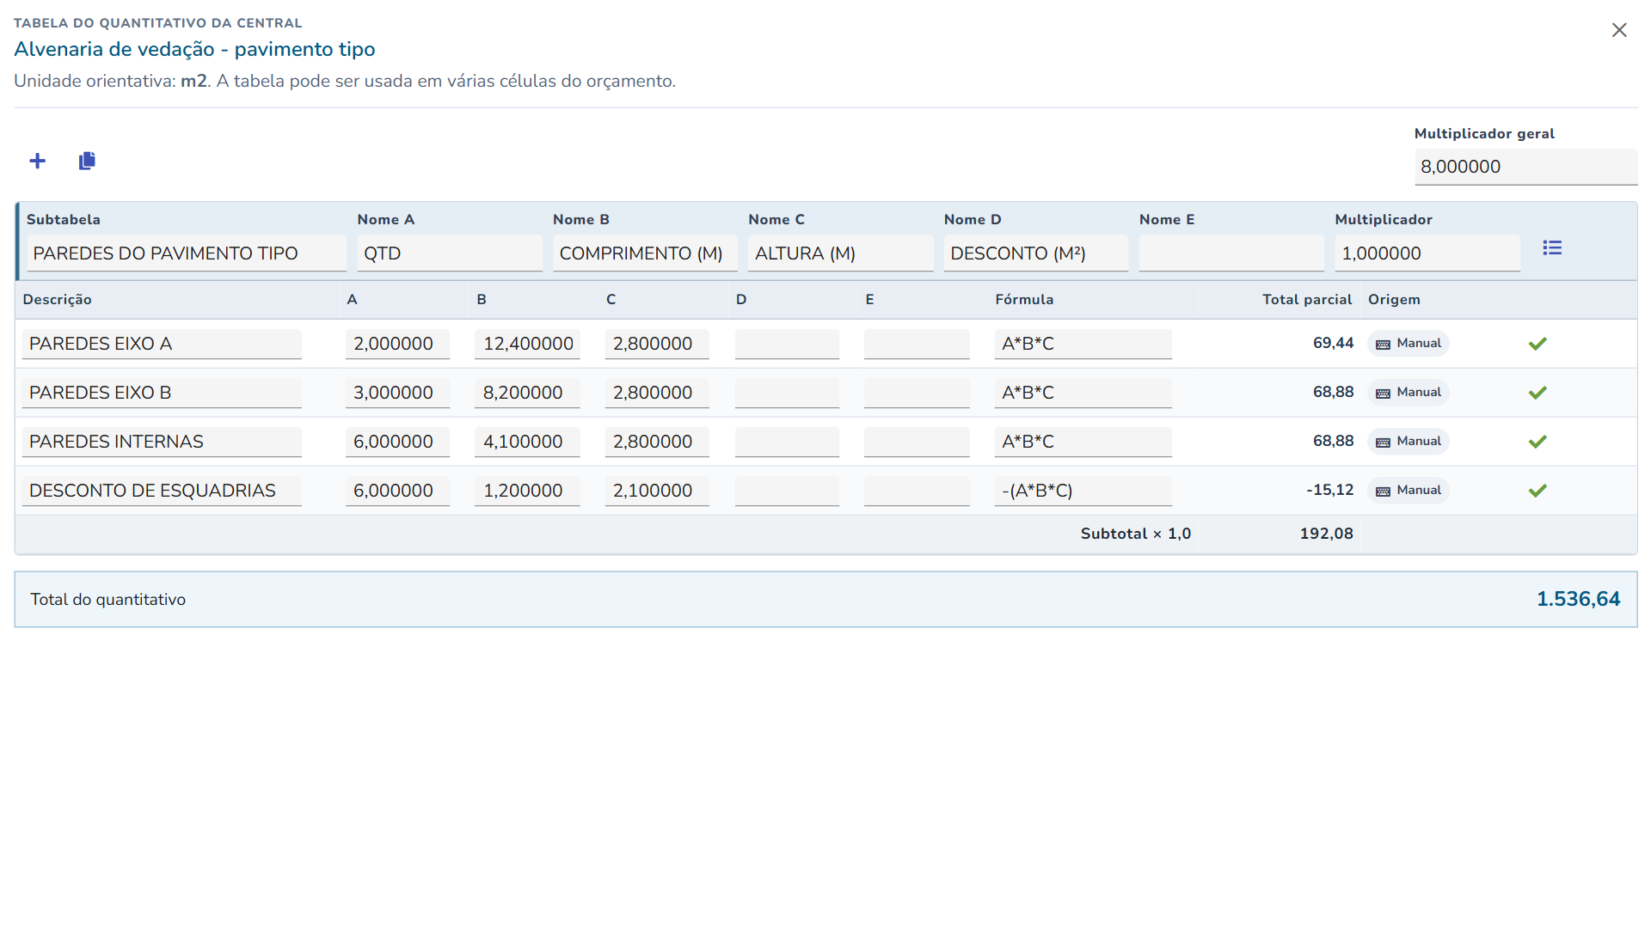Click the plus icon to add subtable
1651x928 pixels.
tap(37, 161)
